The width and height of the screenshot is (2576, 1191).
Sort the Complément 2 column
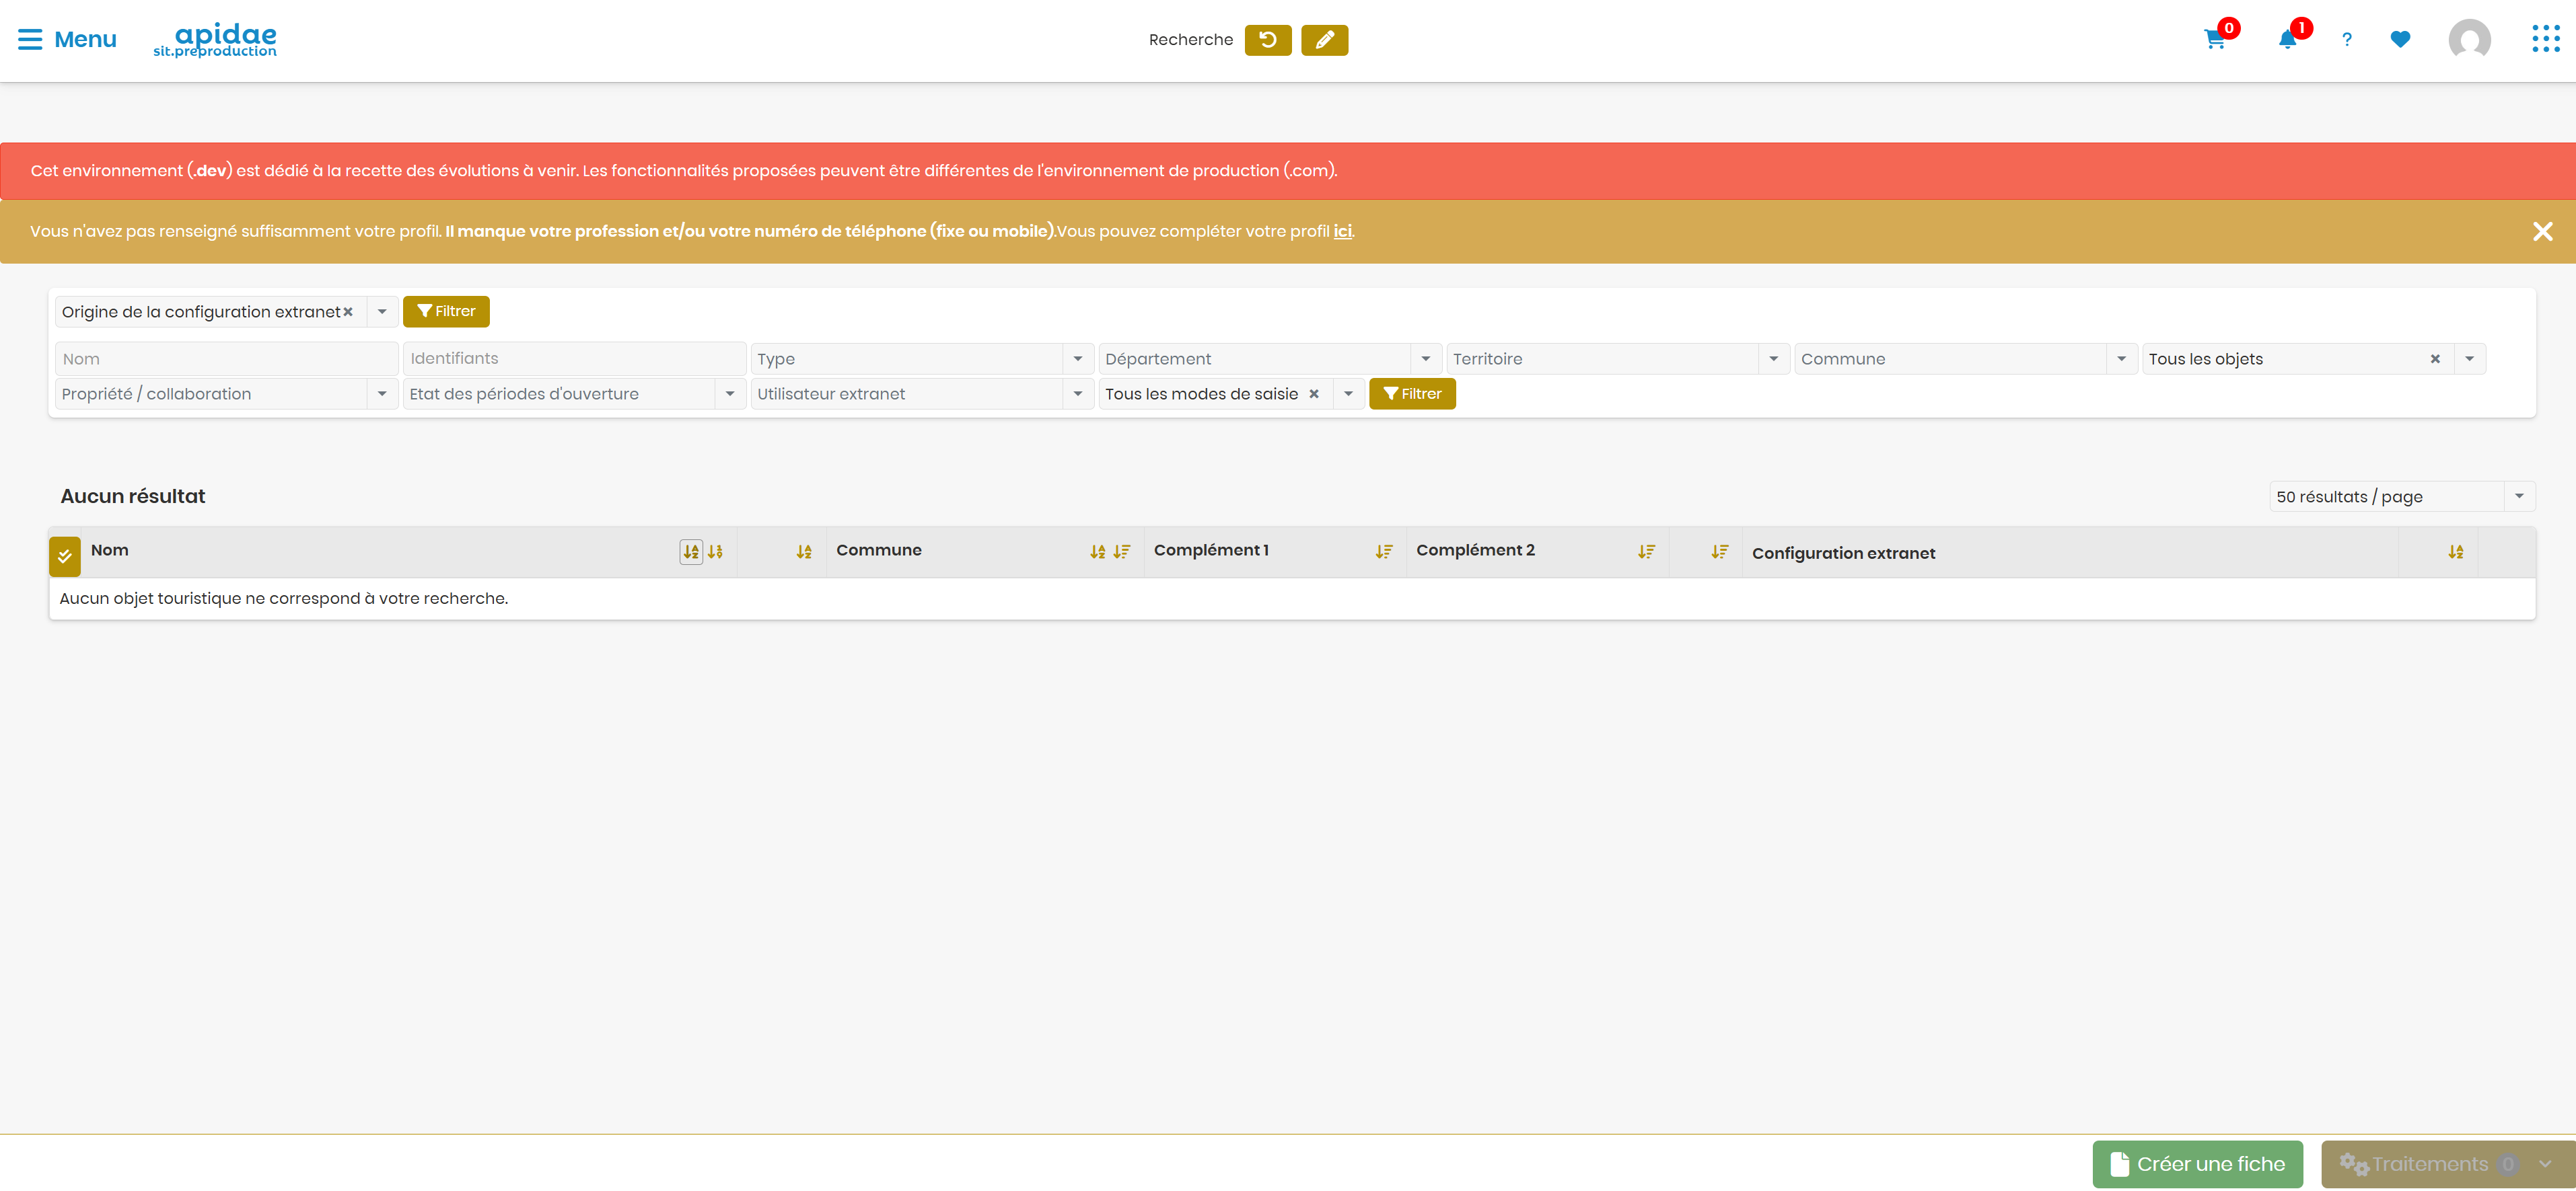[1646, 551]
